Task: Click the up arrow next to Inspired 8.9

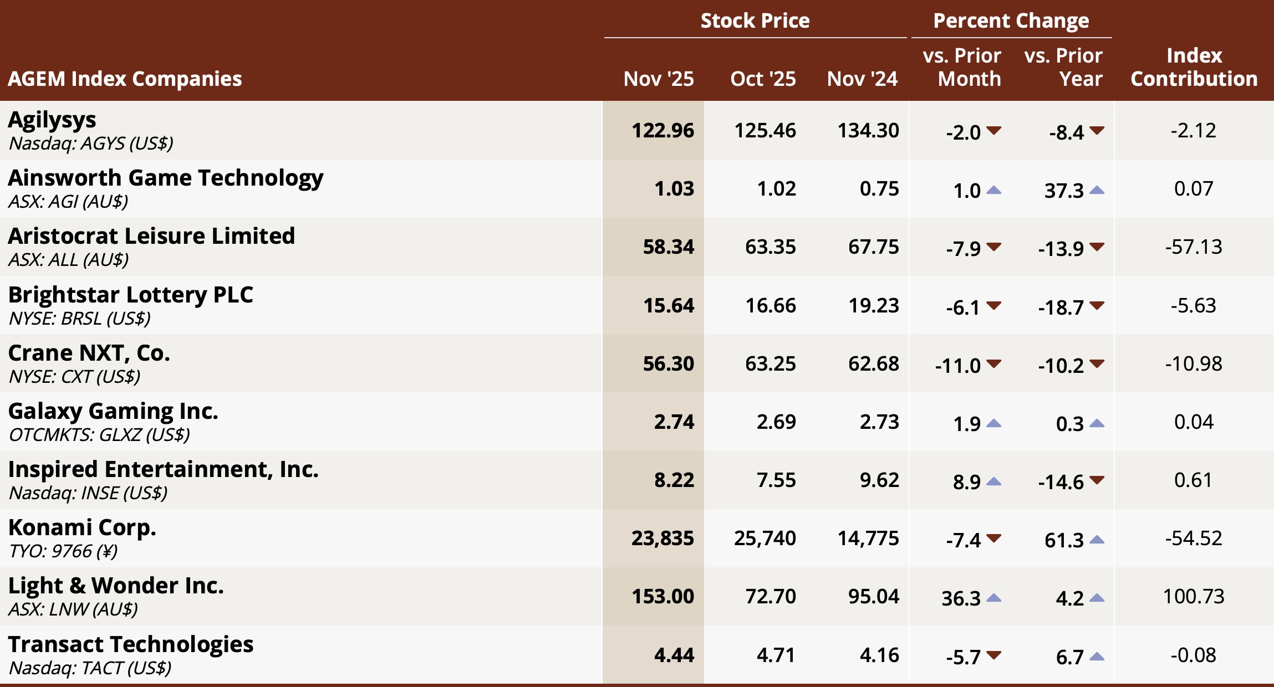Action: 994,482
